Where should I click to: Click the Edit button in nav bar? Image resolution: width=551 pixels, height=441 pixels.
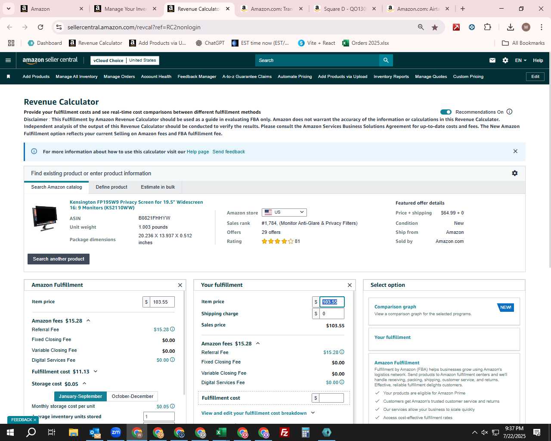(535, 77)
